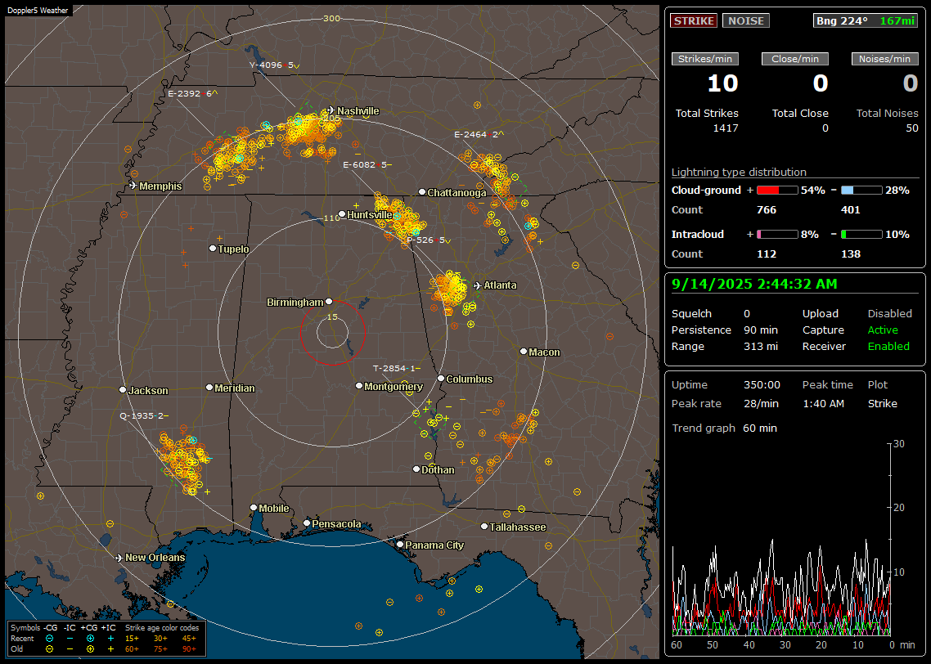Viewport: 931px width, 664px height.
Task: Click the 110 mile range ring label
Action: pos(331,218)
